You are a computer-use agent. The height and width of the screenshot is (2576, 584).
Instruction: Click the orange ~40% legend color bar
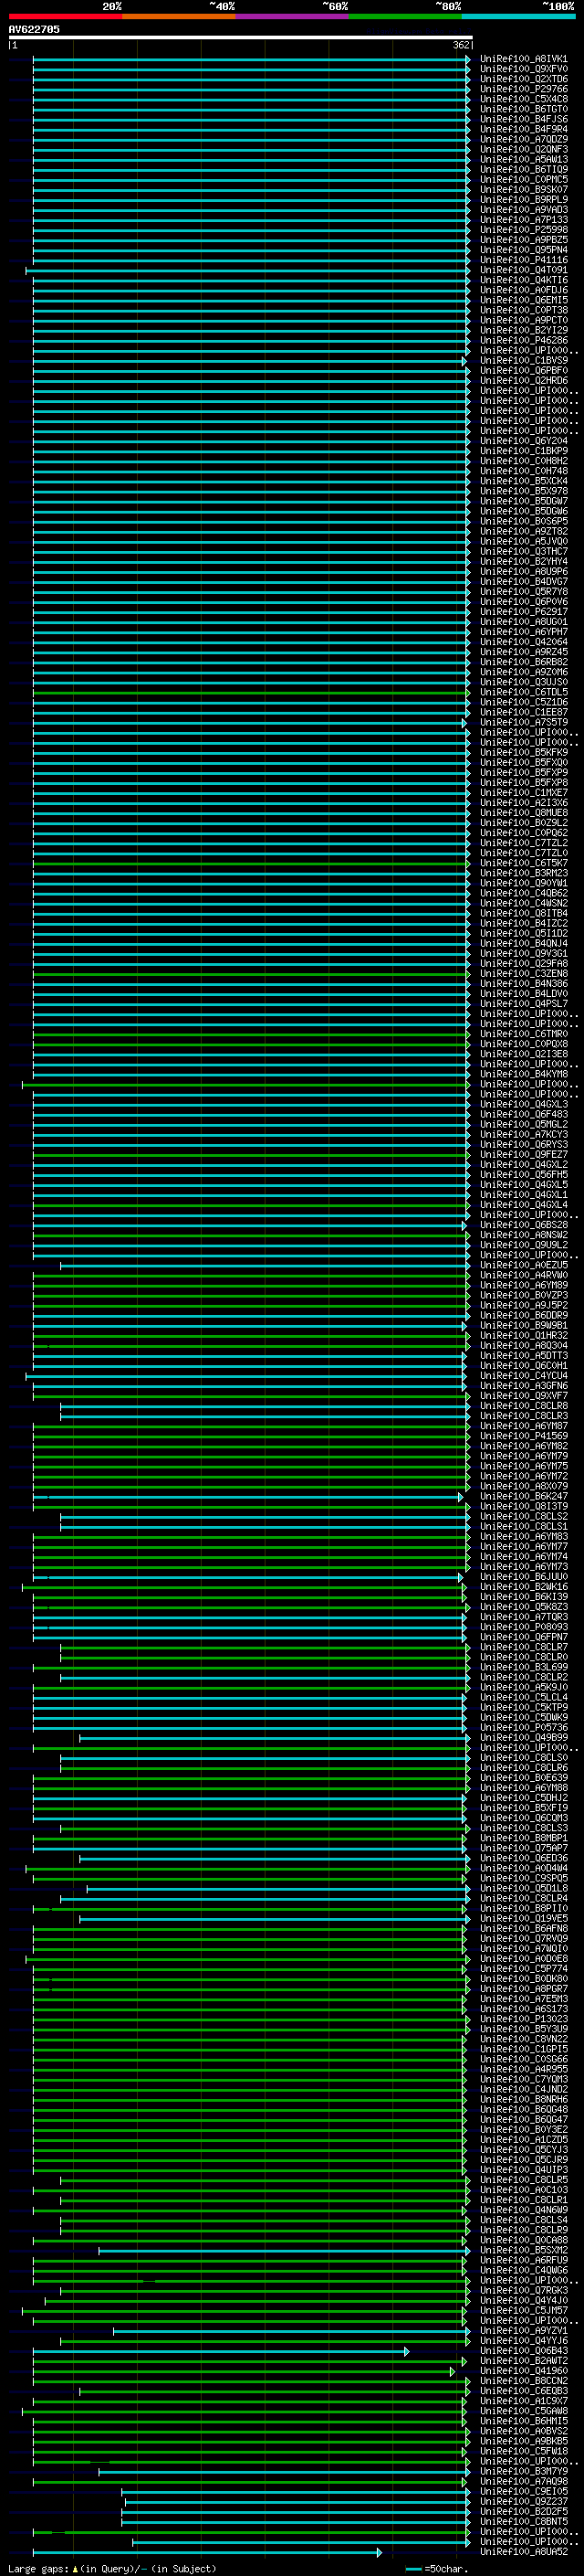point(178,16)
